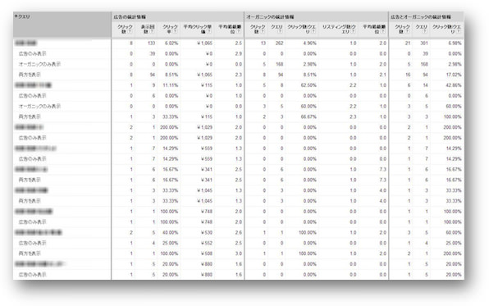The height and width of the screenshot is (306, 489).
Task: Click the impressions value 133
Action: [151, 43]
